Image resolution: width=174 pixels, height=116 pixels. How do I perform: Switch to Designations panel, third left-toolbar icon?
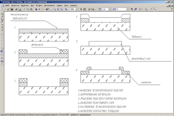pos(2,19)
